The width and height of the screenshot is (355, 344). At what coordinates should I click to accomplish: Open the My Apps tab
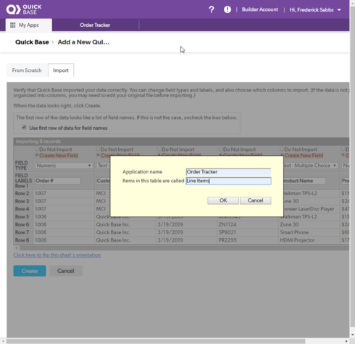coord(29,25)
